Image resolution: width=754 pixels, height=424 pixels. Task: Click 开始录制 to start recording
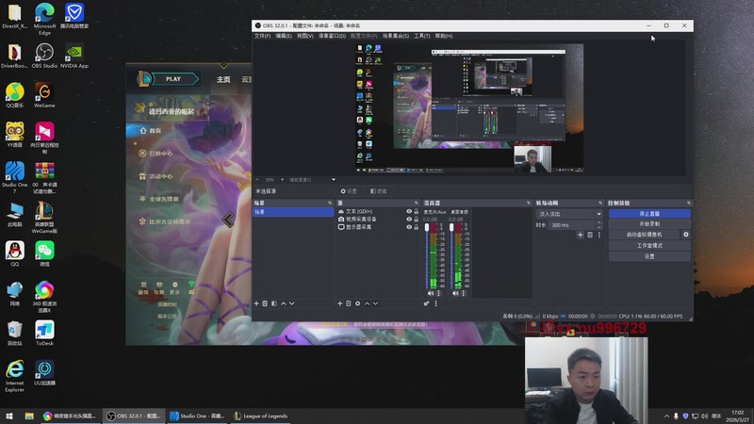point(649,224)
